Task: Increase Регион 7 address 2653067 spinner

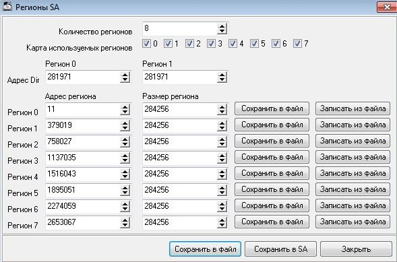Action: tap(125, 220)
